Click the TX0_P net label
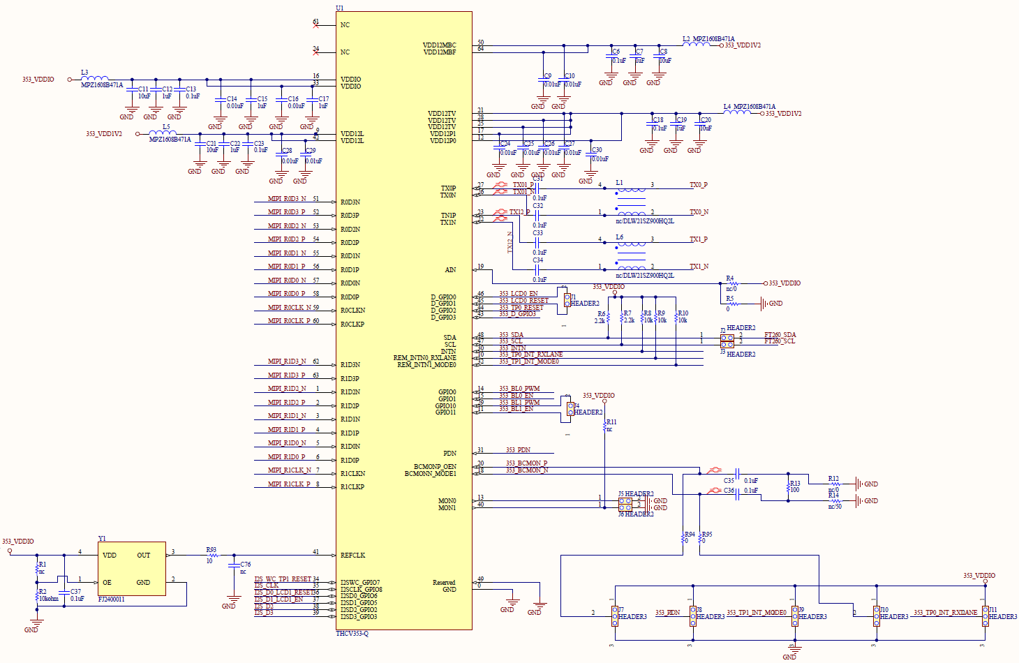 tap(698, 185)
